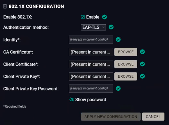This screenshot has height=125, width=169.
Task: Open the EAP-TLS authentication method dropdown
Action: 93,27
